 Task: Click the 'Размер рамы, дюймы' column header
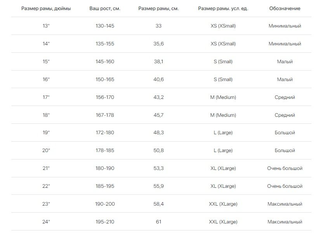coord(46,9)
